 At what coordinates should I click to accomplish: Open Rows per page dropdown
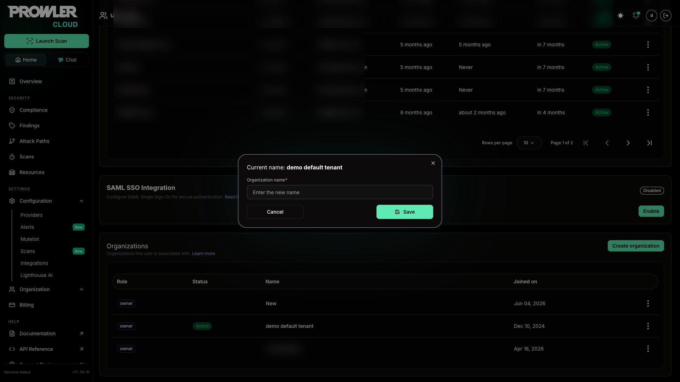(x=529, y=143)
